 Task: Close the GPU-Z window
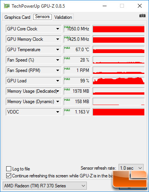140,6
